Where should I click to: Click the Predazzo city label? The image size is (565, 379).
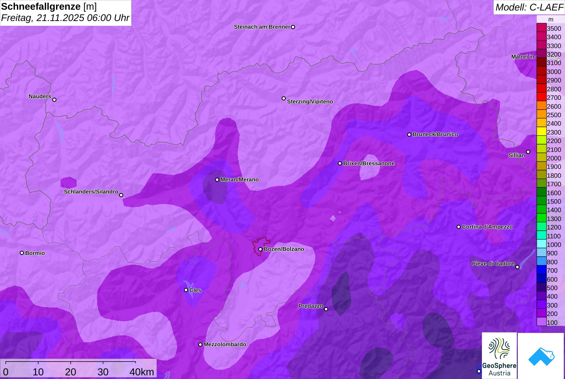[x=311, y=306]
